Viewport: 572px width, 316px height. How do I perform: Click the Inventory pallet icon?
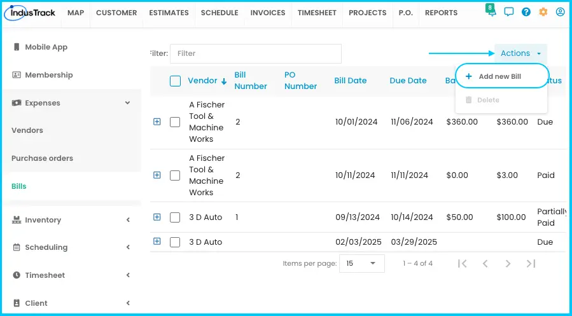click(17, 220)
